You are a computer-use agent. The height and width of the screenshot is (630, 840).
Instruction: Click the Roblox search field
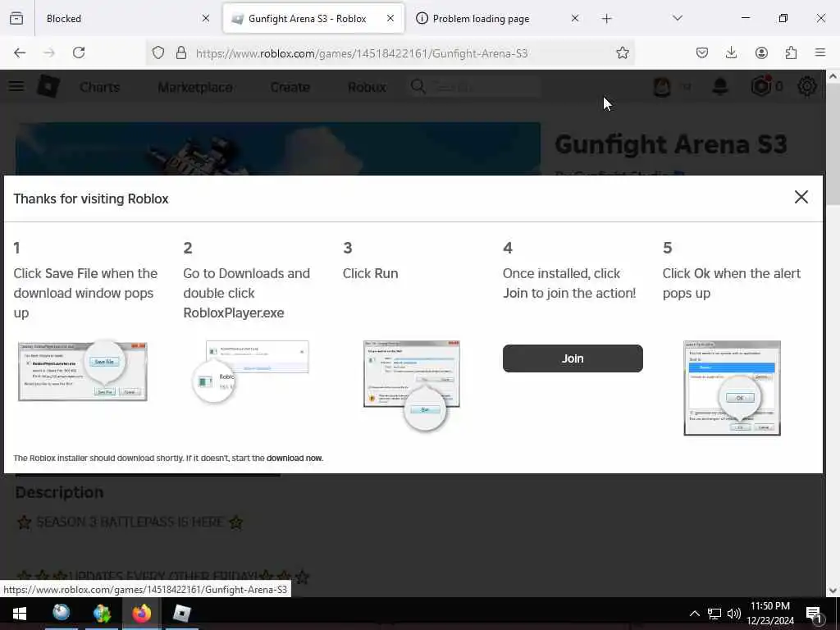(476, 86)
